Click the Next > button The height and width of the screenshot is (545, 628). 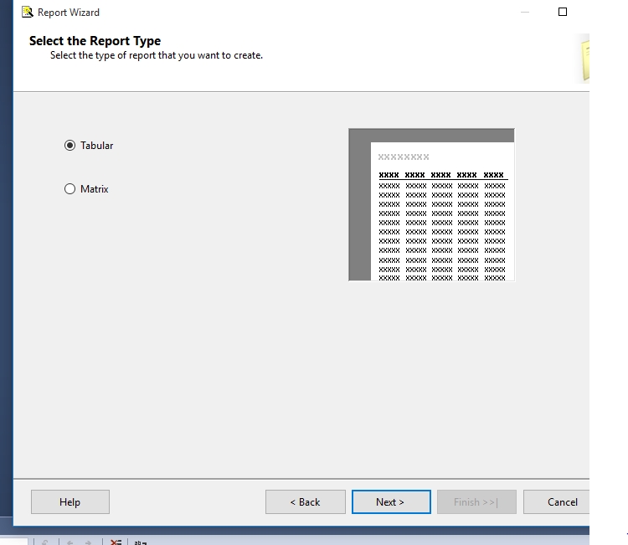(x=391, y=502)
